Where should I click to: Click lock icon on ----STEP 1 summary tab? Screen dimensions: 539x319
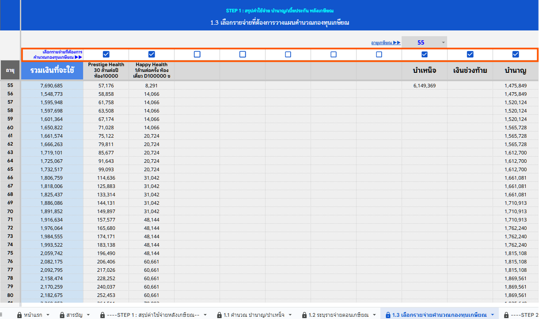point(103,315)
